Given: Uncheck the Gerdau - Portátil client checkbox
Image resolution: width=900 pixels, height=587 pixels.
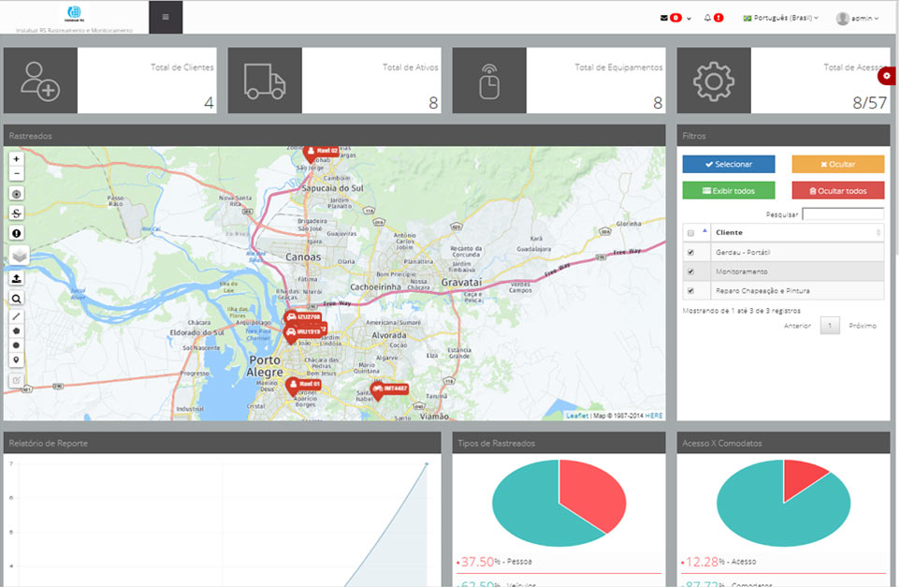Looking at the screenshot, I should click(690, 253).
